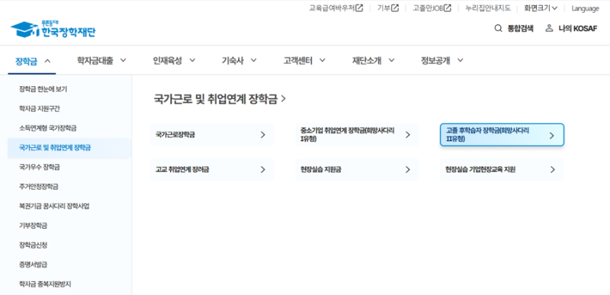This screenshot has height=295, width=610.
Task: Expand the 고객센터 menu chevron
Action: point(322,60)
